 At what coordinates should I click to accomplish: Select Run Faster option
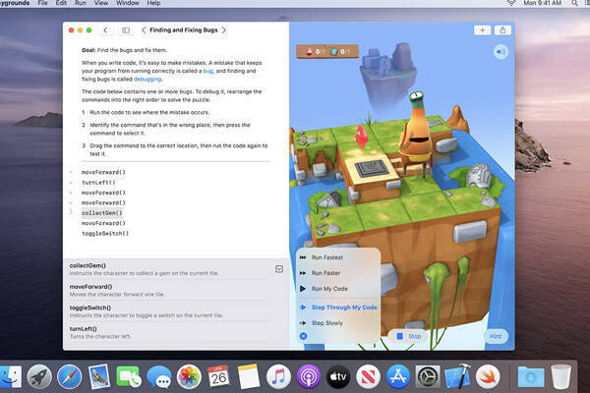[326, 274]
